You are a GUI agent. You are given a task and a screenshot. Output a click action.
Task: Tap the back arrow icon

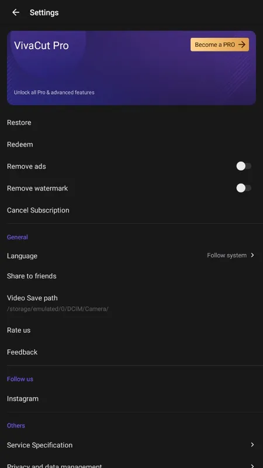[x=16, y=12]
